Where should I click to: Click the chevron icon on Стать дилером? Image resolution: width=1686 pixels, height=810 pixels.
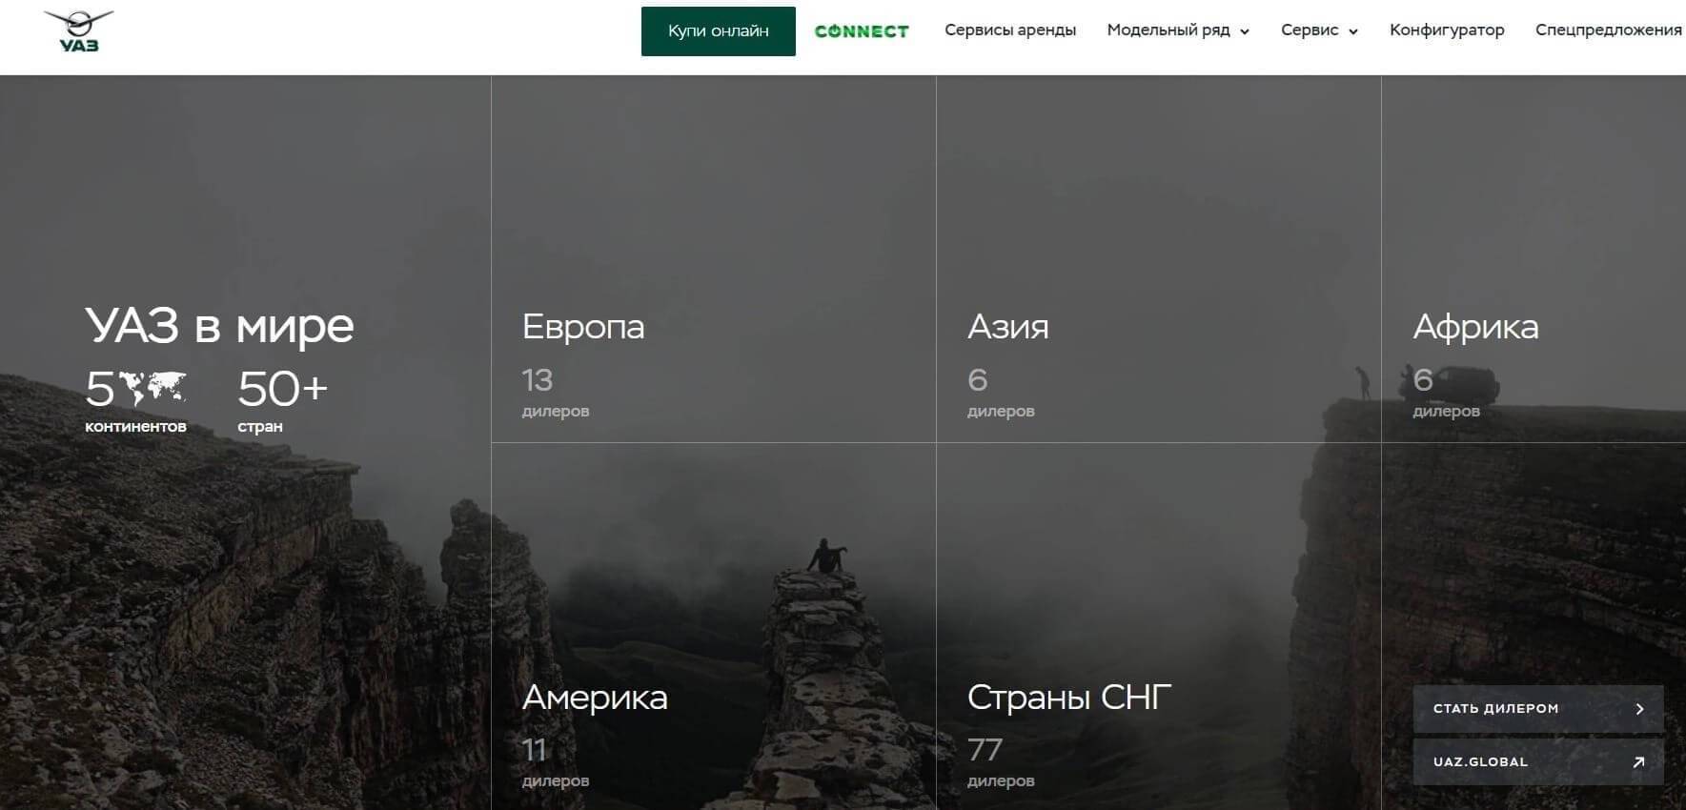coord(1639,708)
